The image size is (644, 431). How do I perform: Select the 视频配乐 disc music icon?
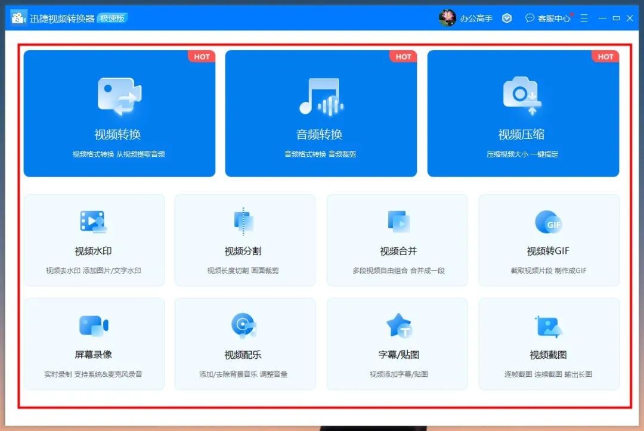(243, 325)
